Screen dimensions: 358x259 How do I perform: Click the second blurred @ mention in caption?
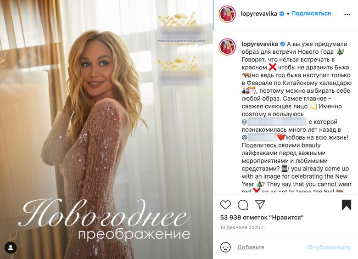(259, 137)
